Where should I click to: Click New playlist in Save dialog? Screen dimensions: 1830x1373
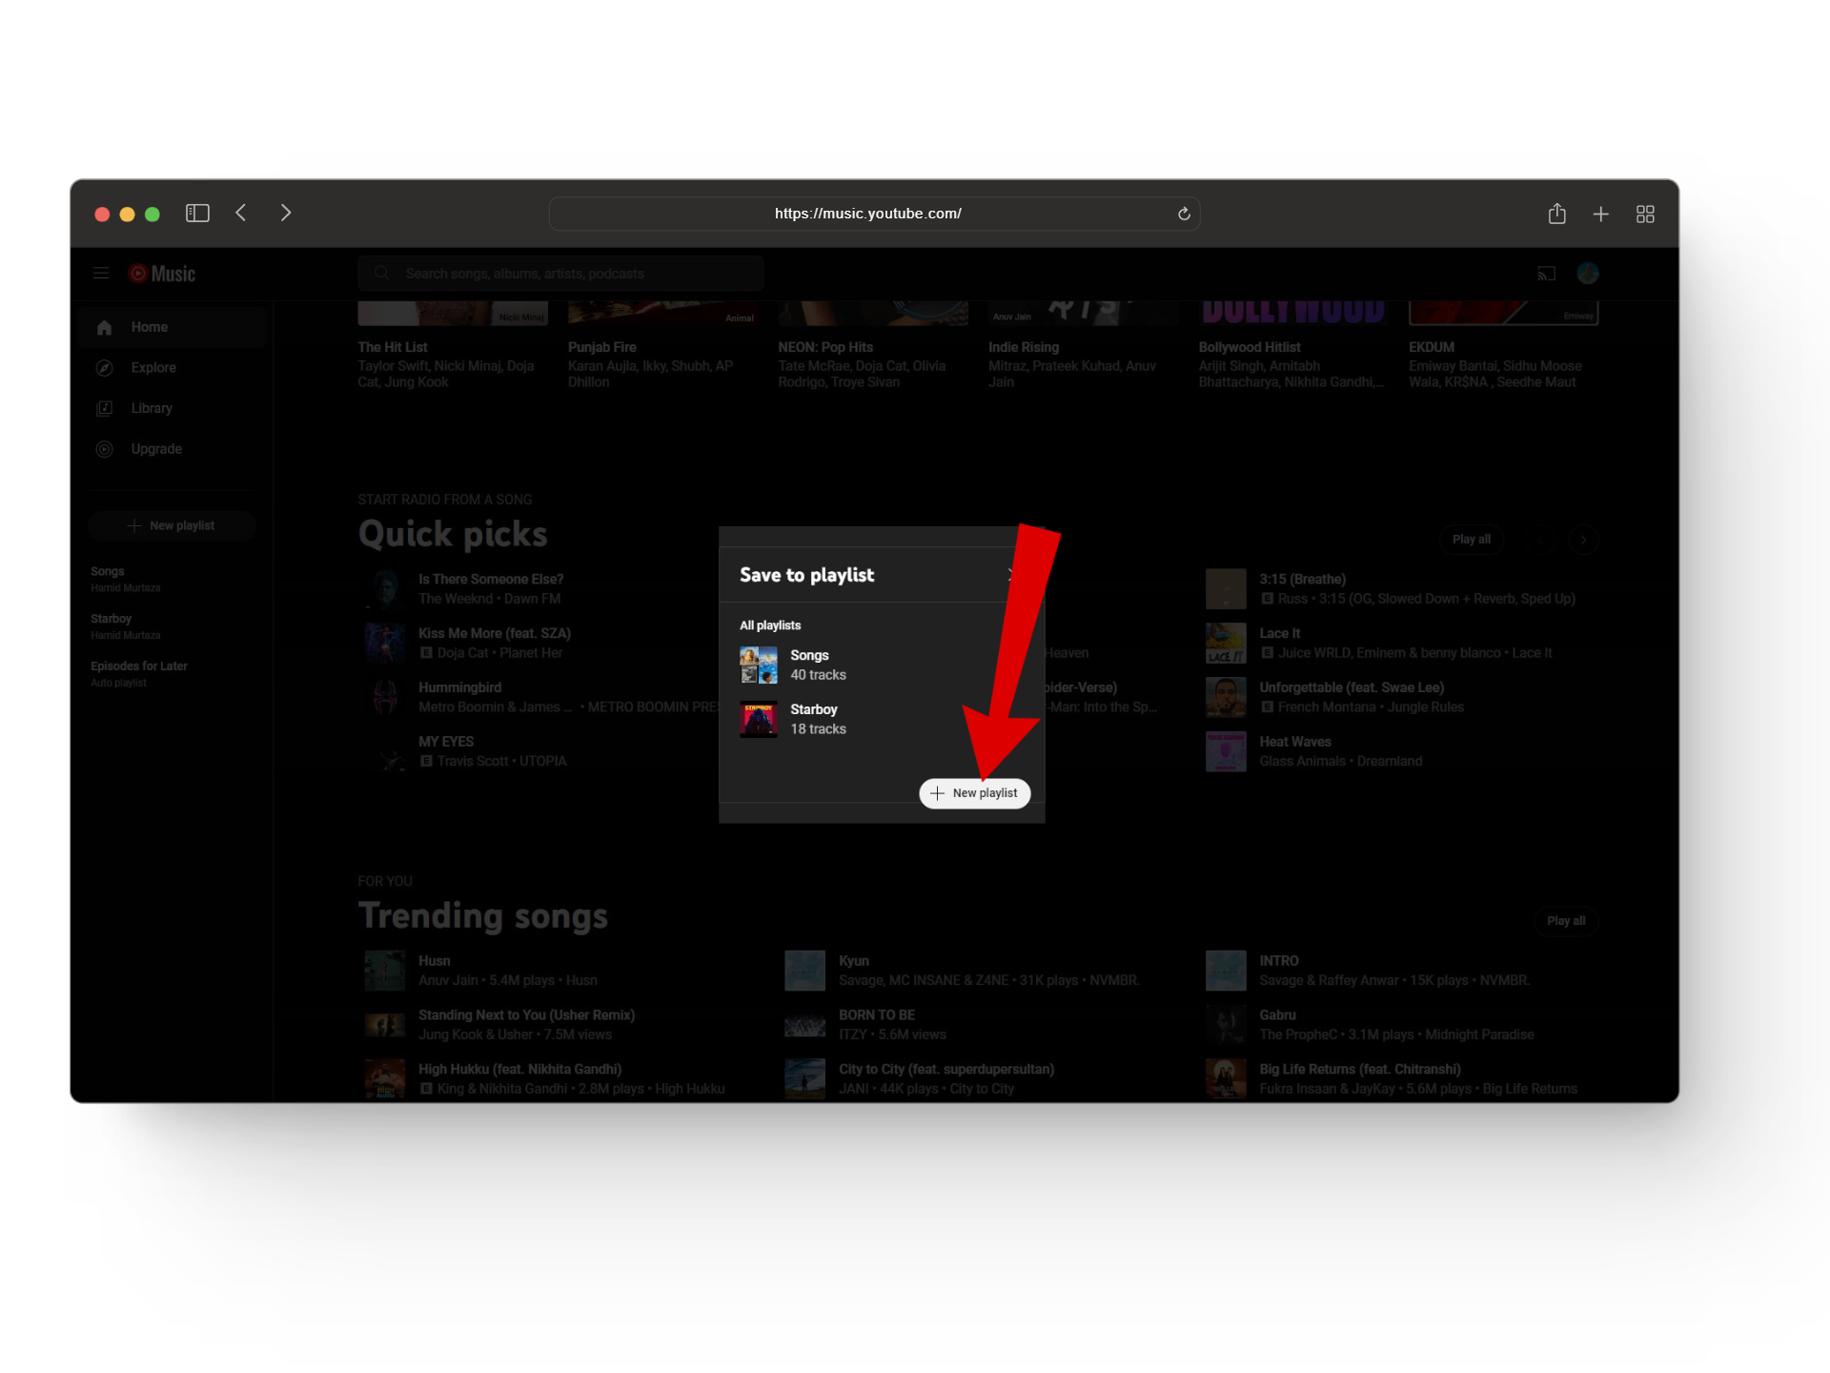pos(974,793)
